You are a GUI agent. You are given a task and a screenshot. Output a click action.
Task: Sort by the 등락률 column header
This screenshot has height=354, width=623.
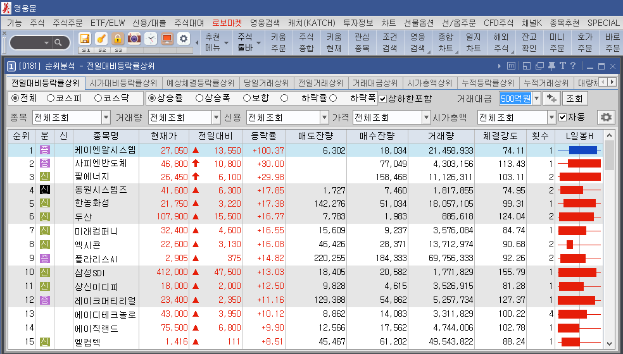tap(264, 136)
